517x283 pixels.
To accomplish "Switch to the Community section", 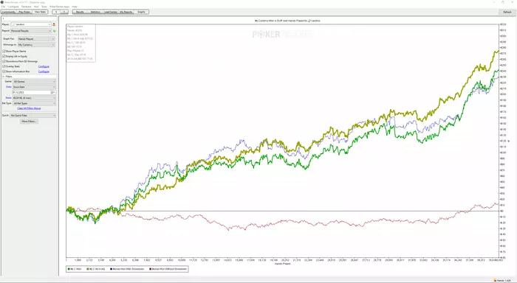I will (9, 12).
